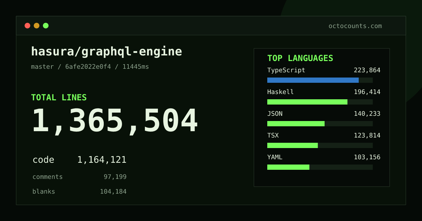Select the blanks value 104,184
Image resolution: width=422 pixels, height=221 pixels.
113,192
